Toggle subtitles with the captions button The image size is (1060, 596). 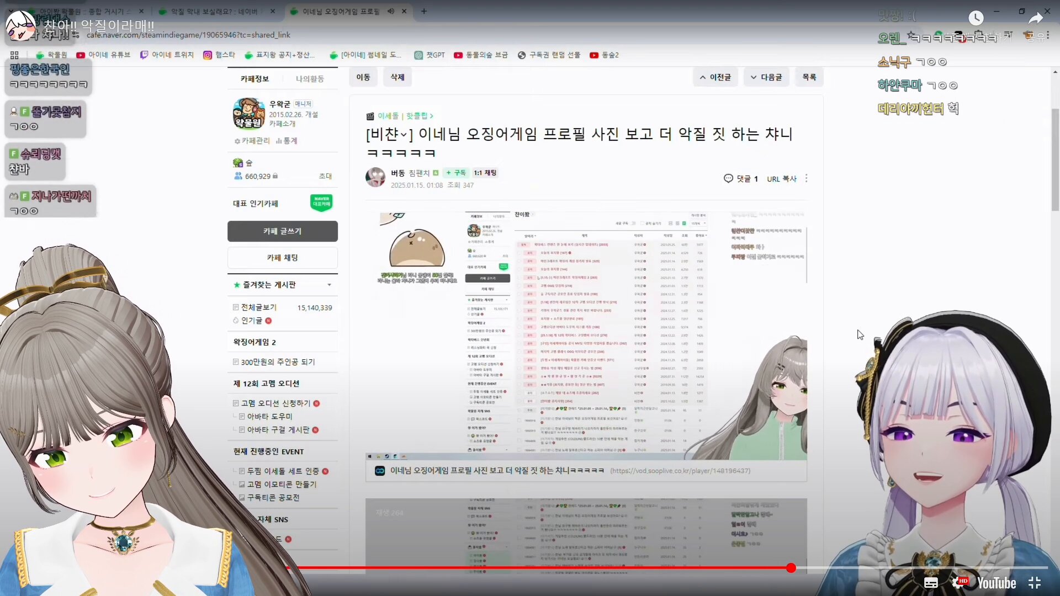tap(931, 583)
